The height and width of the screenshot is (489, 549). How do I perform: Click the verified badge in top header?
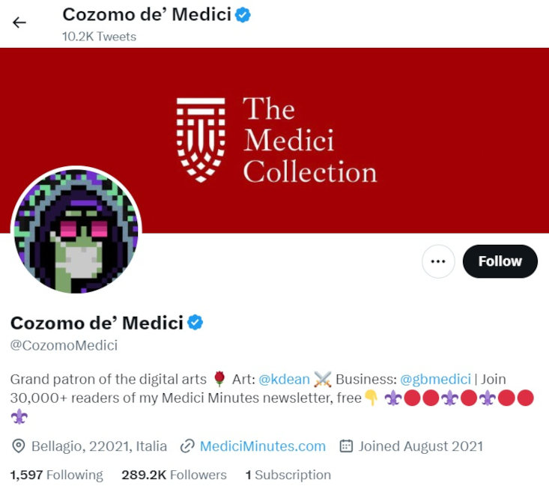(x=243, y=14)
